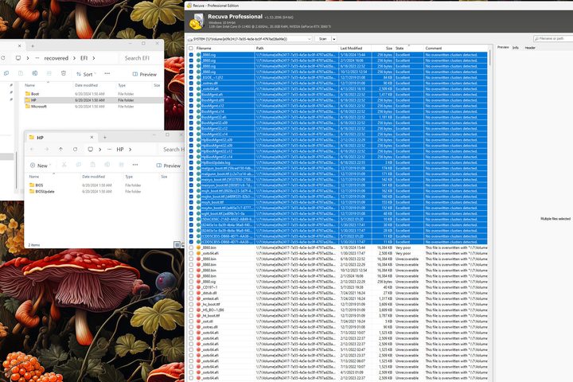Click the Recuva hard hat logo icon

pyautogui.click(x=197, y=22)
